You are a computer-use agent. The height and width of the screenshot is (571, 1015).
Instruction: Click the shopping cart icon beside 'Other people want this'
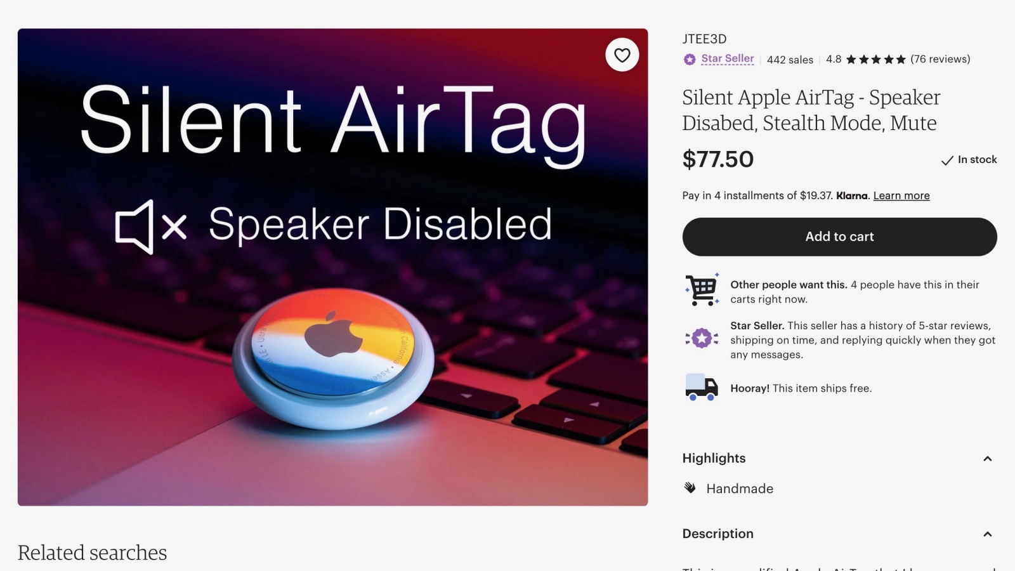[x=702, y=291]
